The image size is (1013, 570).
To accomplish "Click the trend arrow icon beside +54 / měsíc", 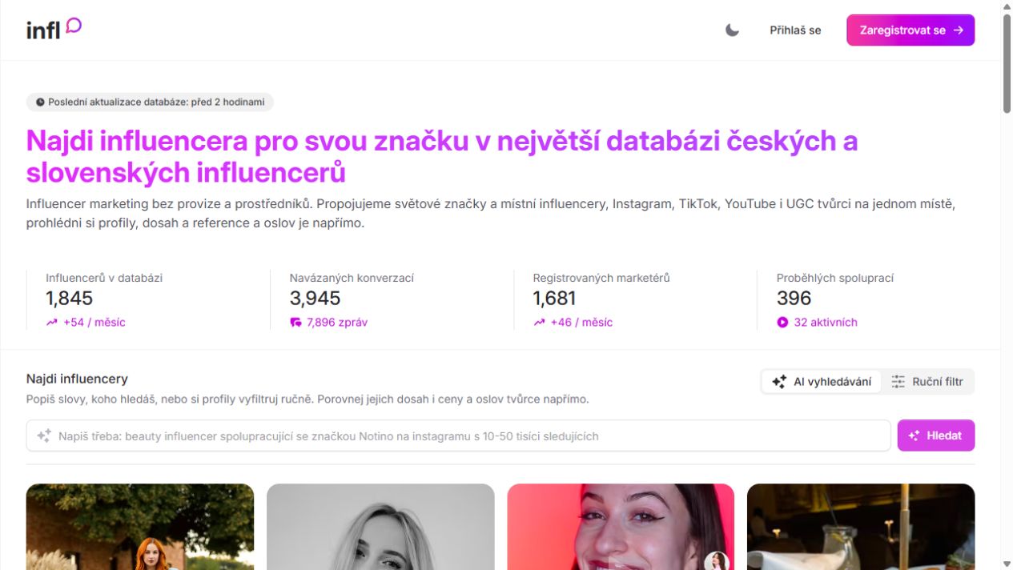I will click(x=52, y=323).
